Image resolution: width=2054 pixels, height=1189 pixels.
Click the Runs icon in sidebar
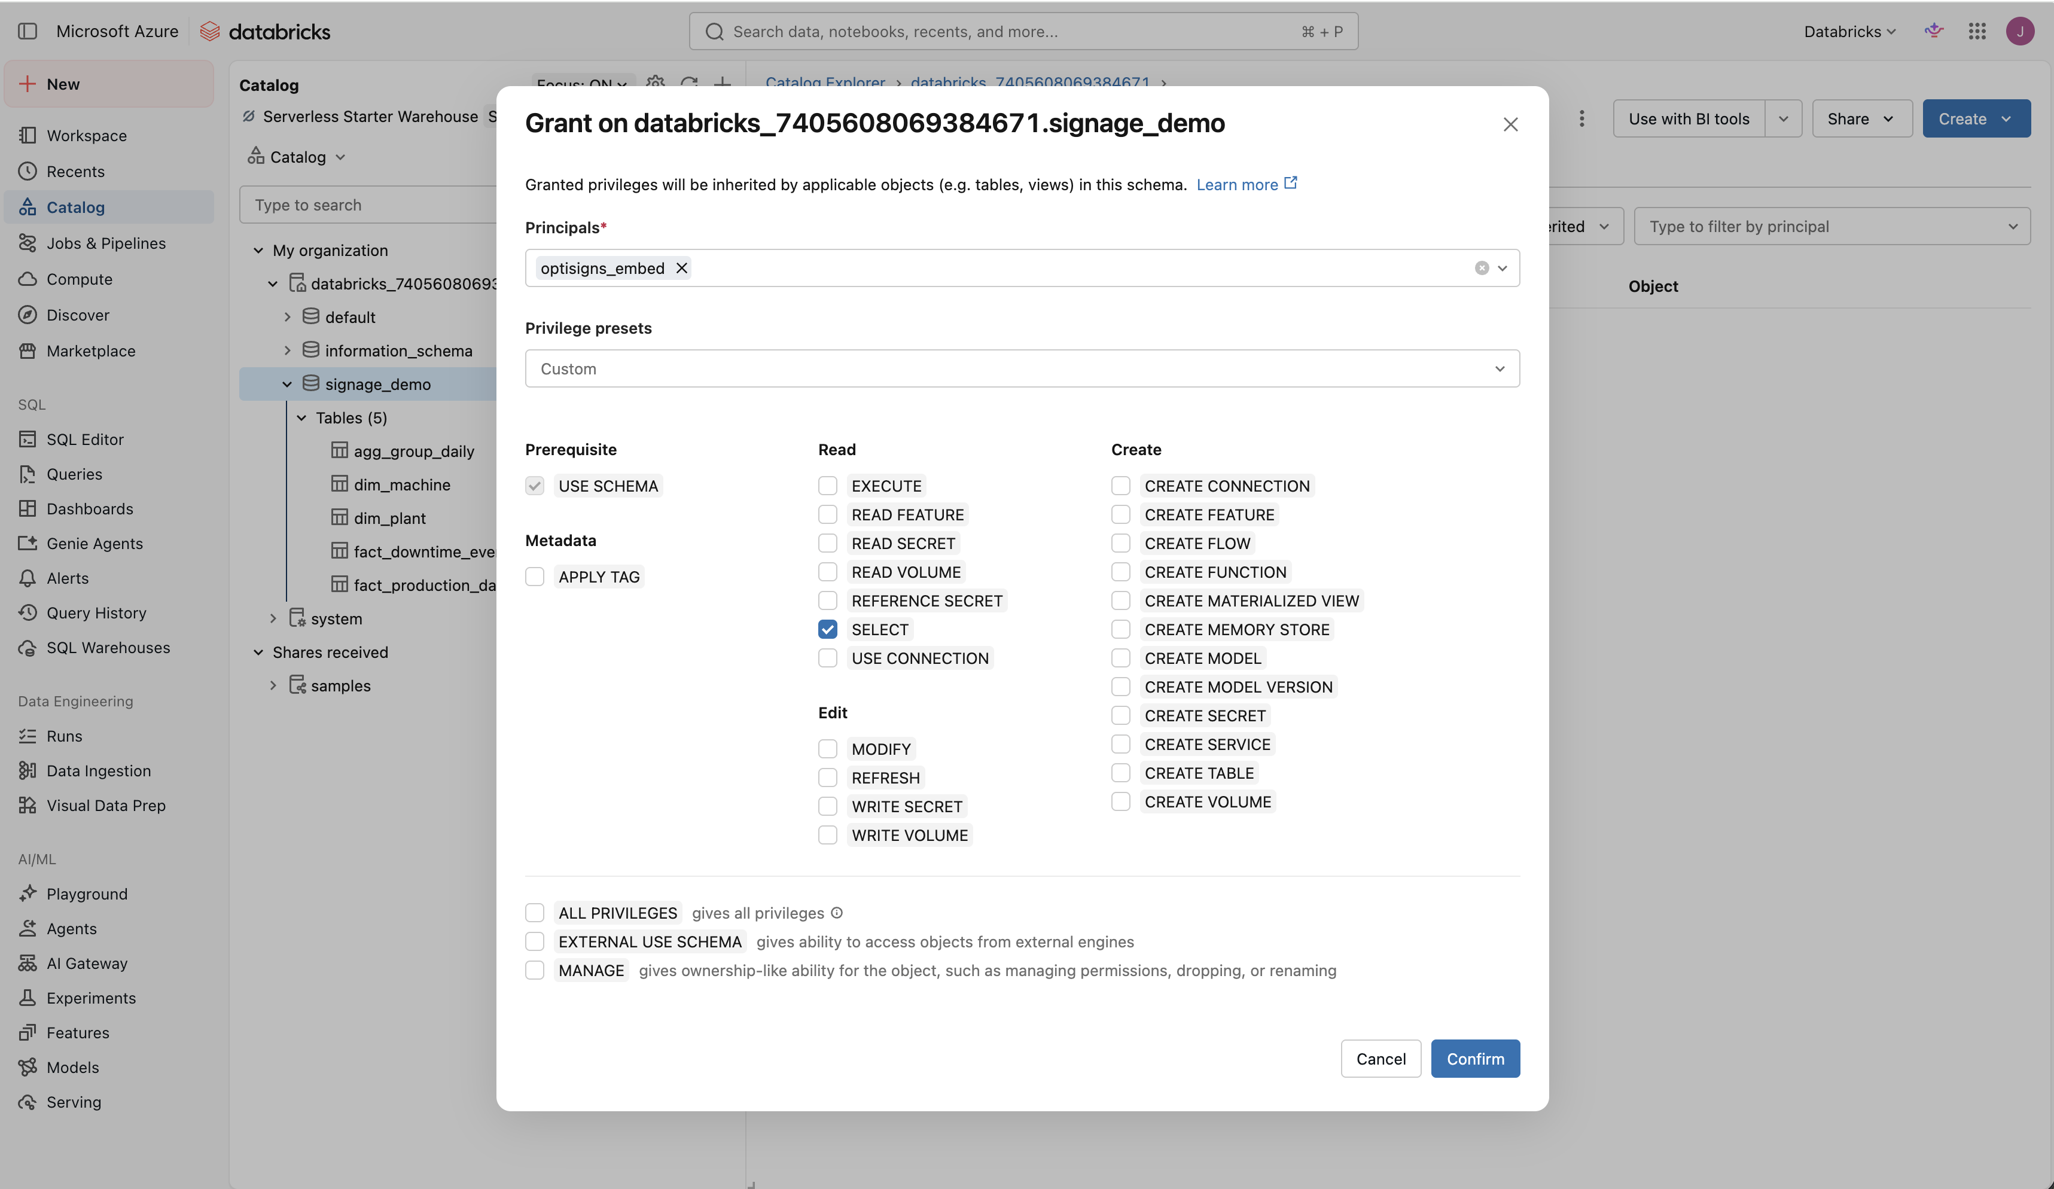click(x=28, y=736)
